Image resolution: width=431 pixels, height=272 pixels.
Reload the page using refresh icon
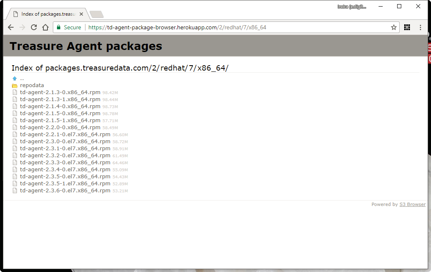click(34, 27)
